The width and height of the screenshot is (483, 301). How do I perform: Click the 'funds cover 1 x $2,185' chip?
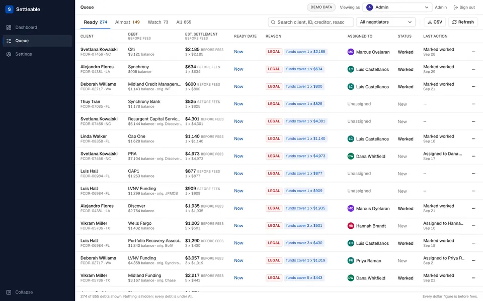pos(305,52)
